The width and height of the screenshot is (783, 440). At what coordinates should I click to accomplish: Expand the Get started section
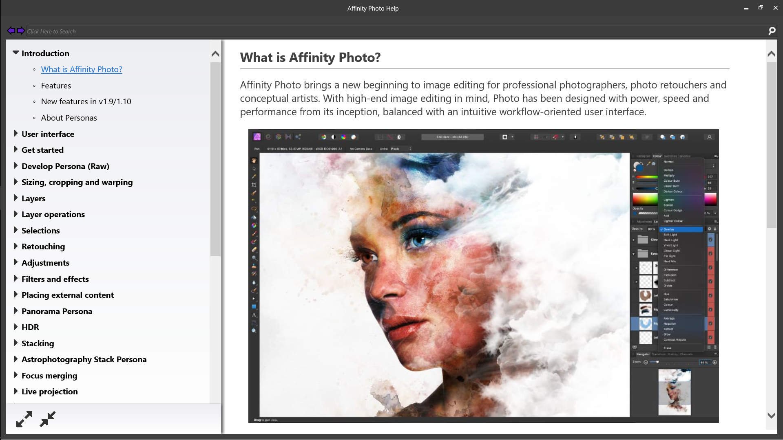coord(15,149)
